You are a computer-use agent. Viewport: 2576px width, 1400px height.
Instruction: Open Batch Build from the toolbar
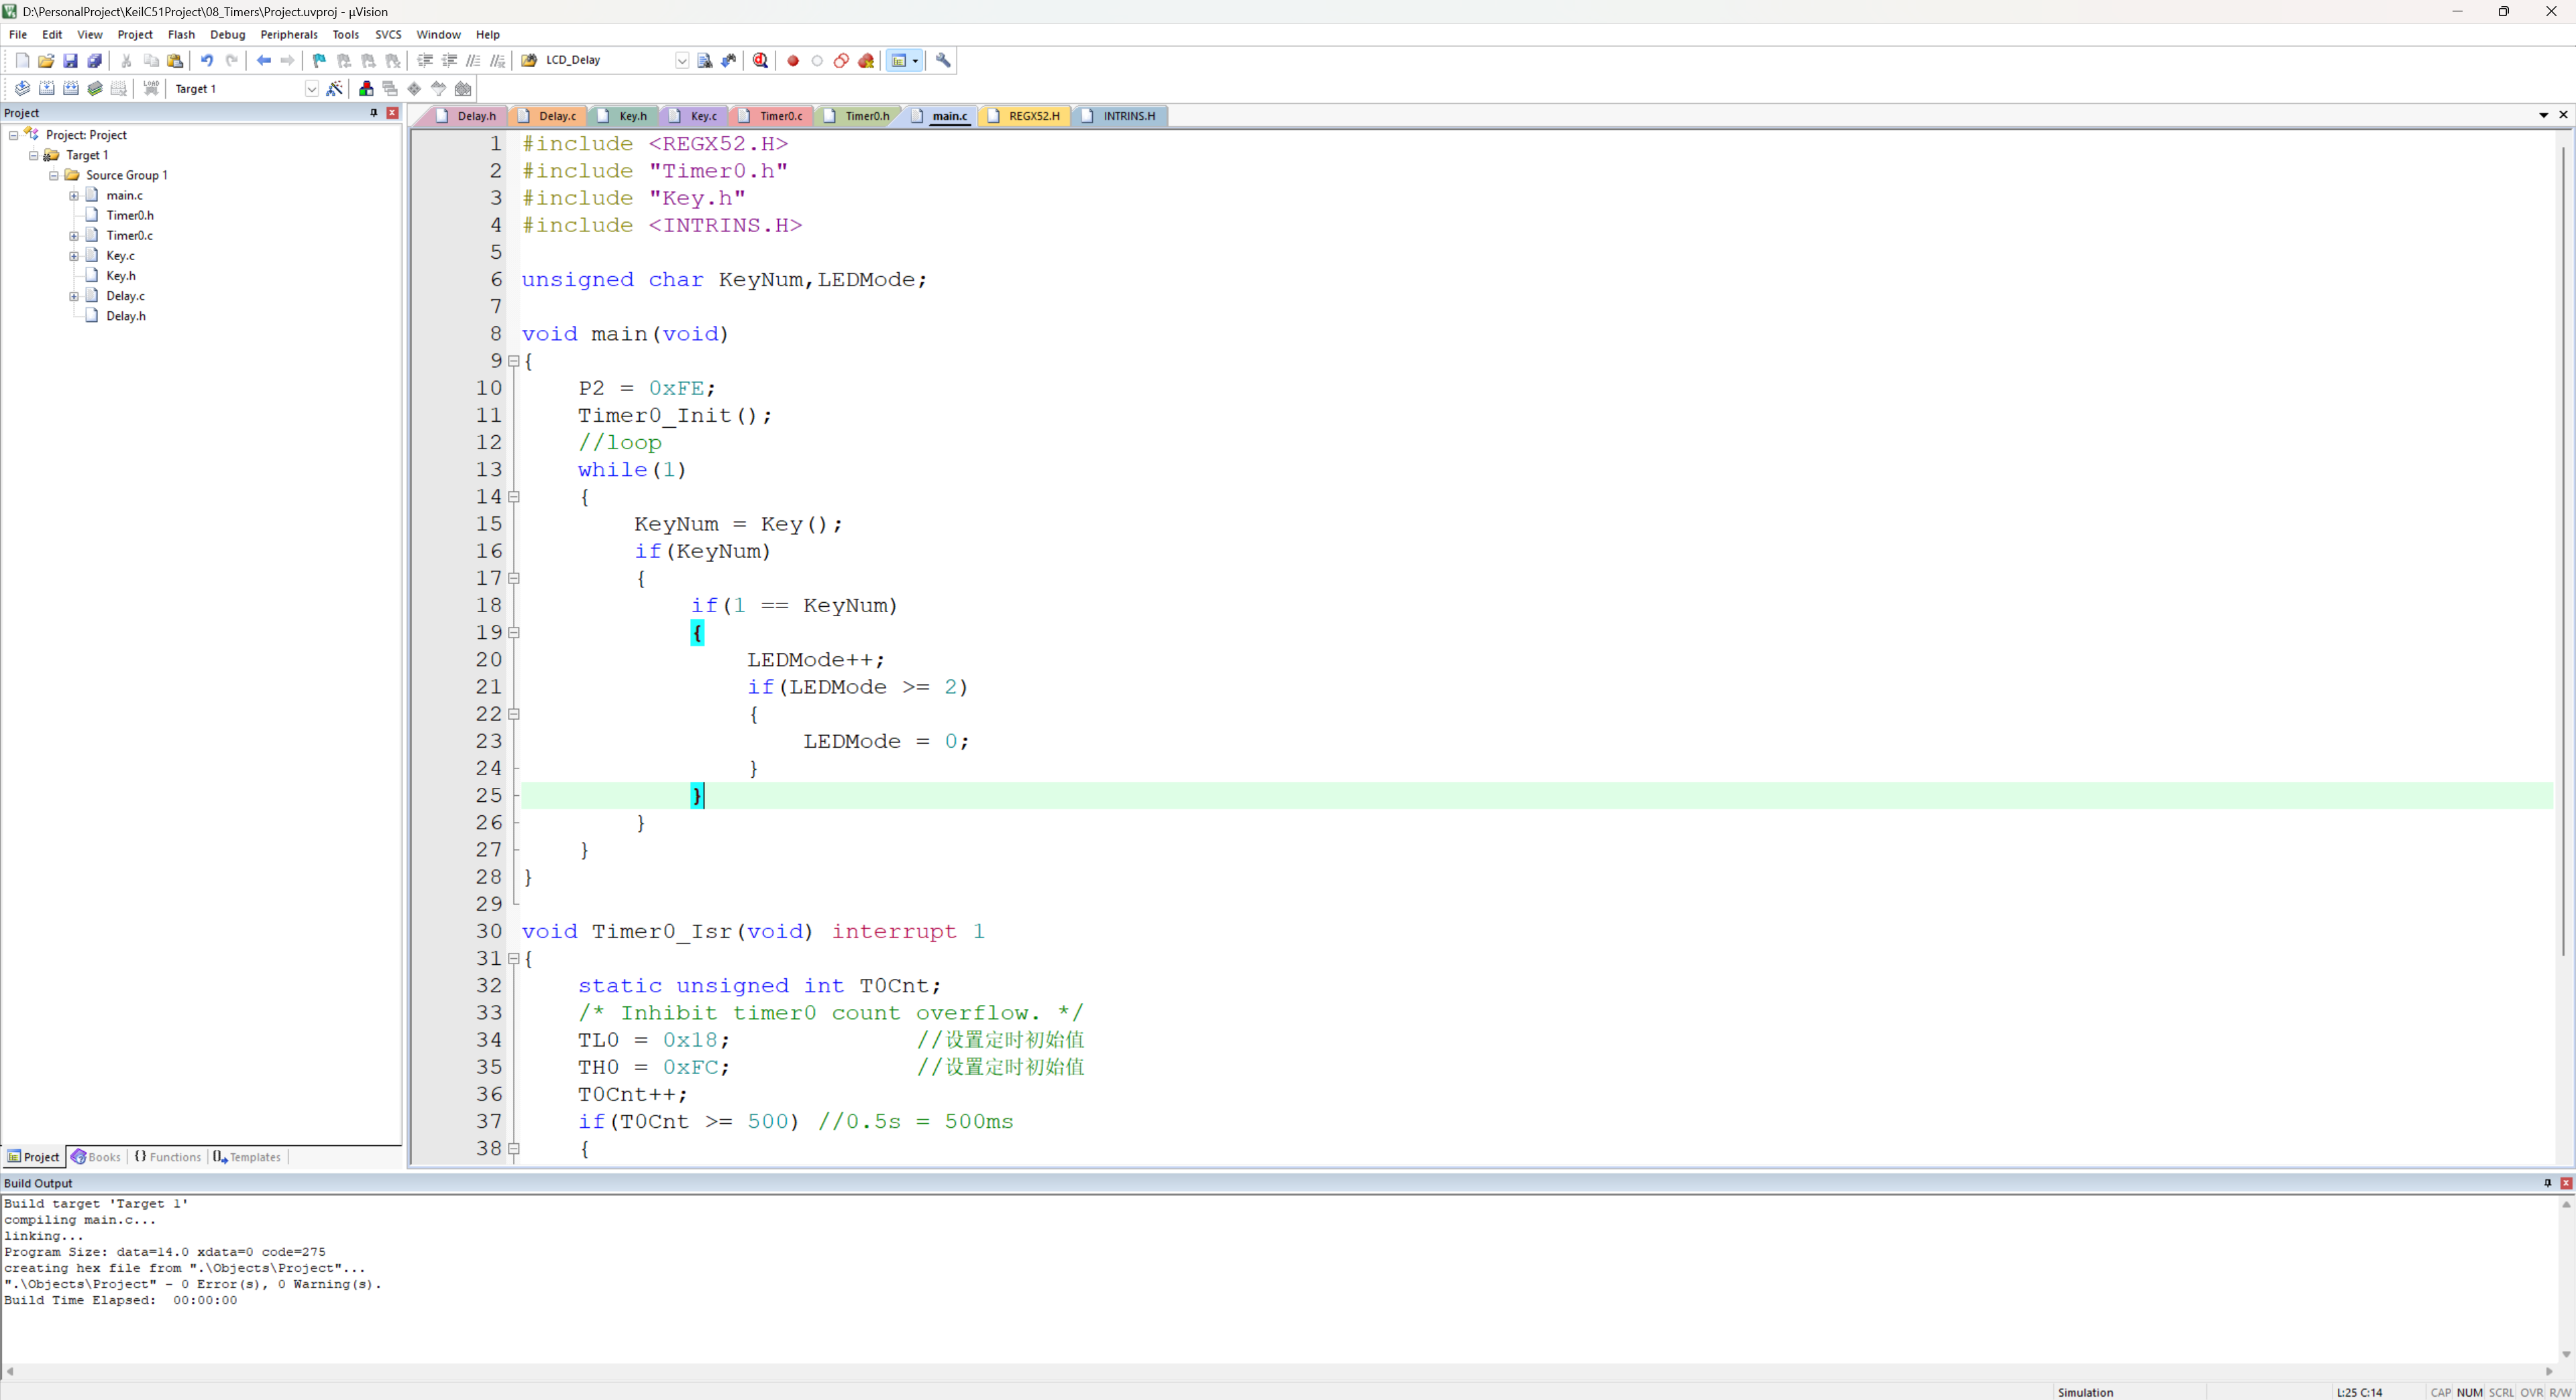[95, 88]
